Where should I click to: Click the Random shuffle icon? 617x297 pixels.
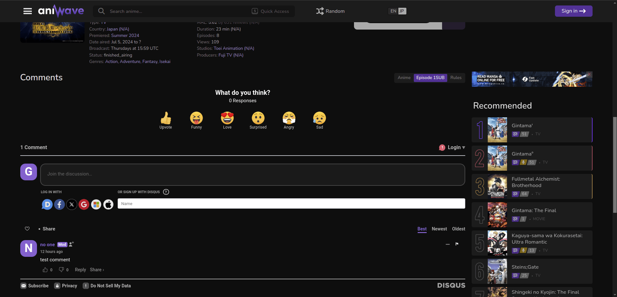tap(320, 11)
